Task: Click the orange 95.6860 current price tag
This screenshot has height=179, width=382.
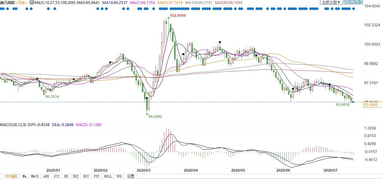Action: pos(372,105)
